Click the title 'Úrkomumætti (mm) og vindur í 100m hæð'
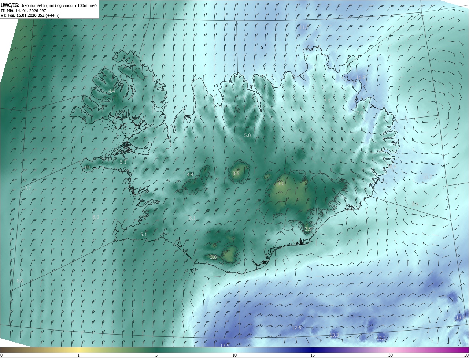 tap(59, 5)
